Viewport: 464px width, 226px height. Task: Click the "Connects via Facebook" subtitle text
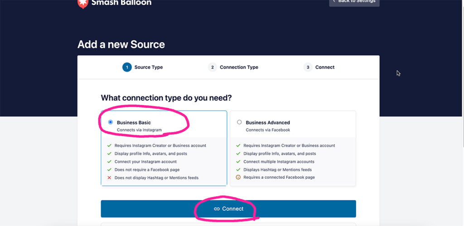267,130
